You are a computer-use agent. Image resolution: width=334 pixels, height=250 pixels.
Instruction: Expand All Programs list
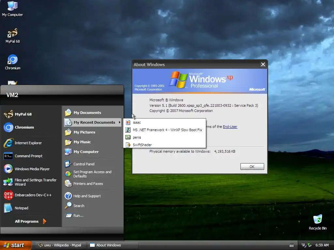coord(30,221)
